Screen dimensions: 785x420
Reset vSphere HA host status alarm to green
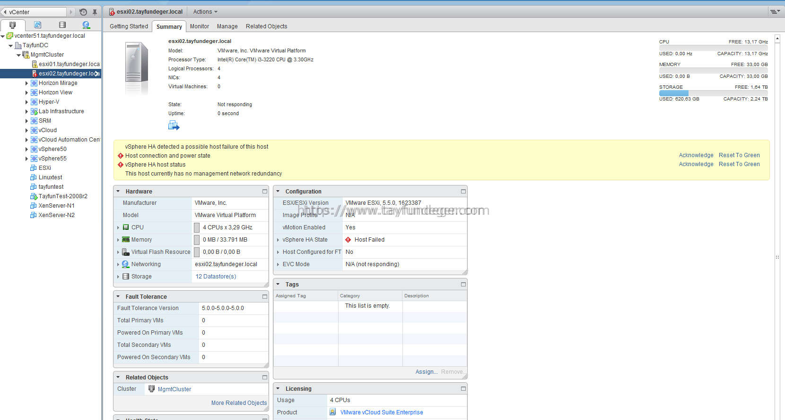739,164
